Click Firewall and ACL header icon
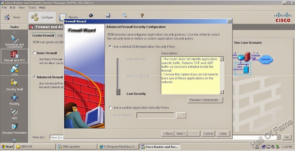The width and height of the screenshot is (295, 151). point(32,27)
